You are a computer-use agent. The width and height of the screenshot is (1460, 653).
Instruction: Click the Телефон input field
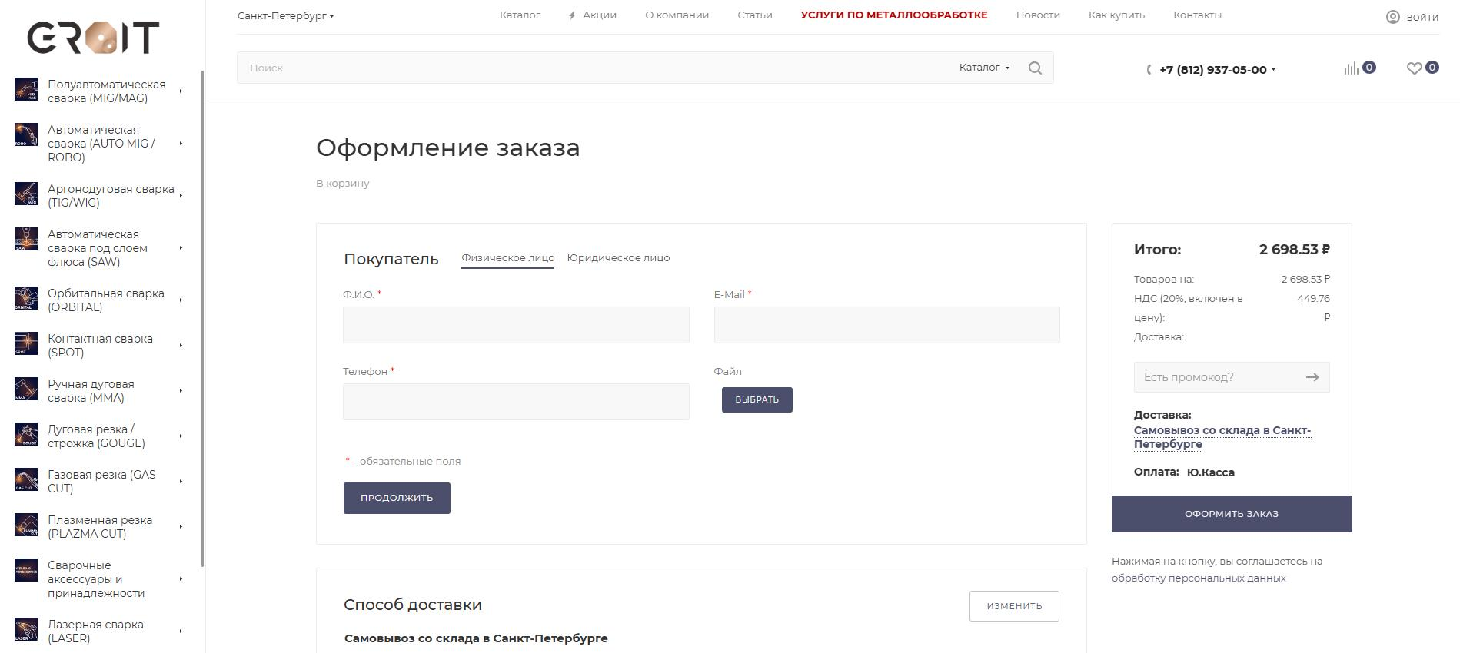[516, 402]
